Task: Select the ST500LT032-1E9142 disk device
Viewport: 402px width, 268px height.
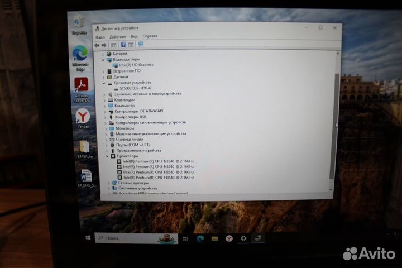Action: pos(136,88)
